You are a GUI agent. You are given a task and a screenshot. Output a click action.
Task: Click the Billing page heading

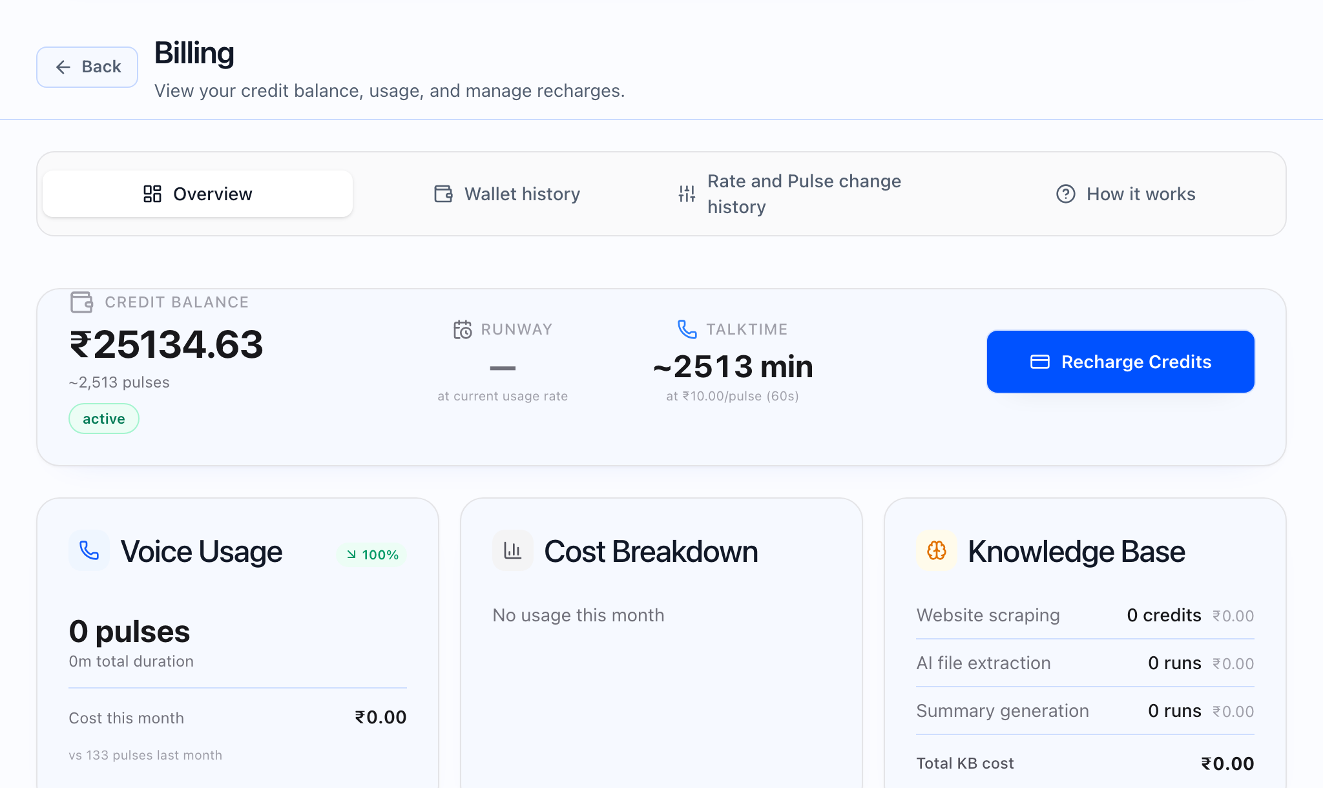click(x=194, y=53)
